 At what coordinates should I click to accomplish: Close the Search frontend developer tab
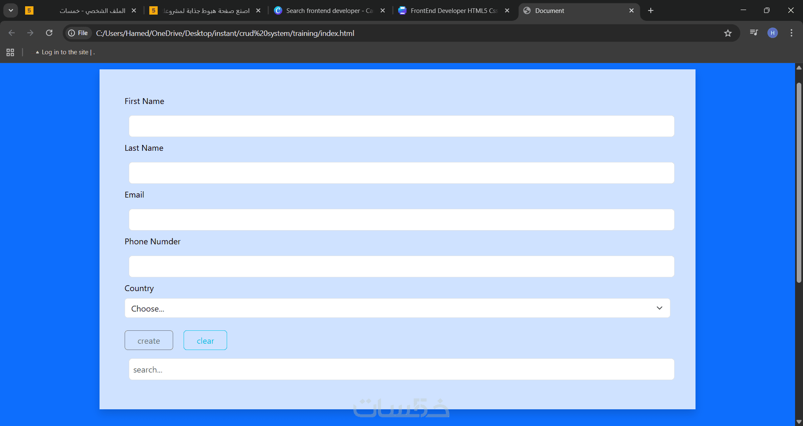(382, 10)
